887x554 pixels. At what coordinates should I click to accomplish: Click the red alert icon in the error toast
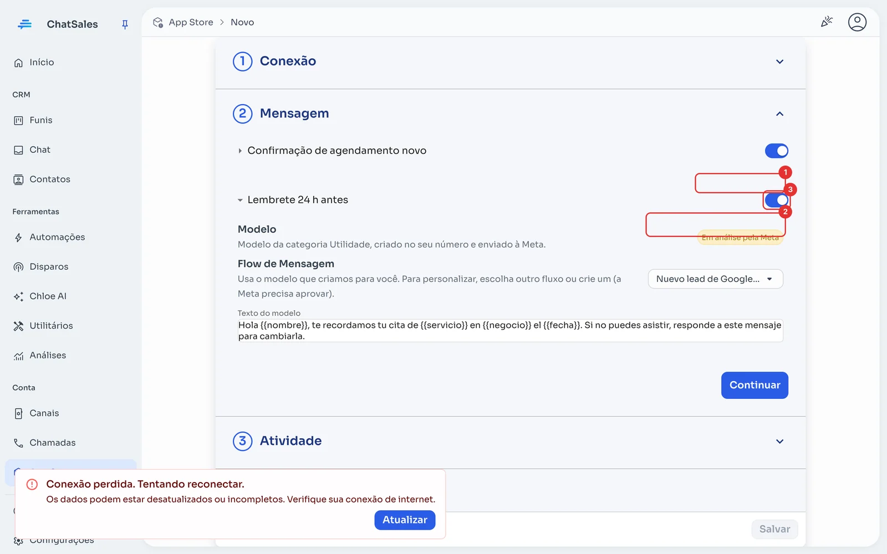pos(32,484)
